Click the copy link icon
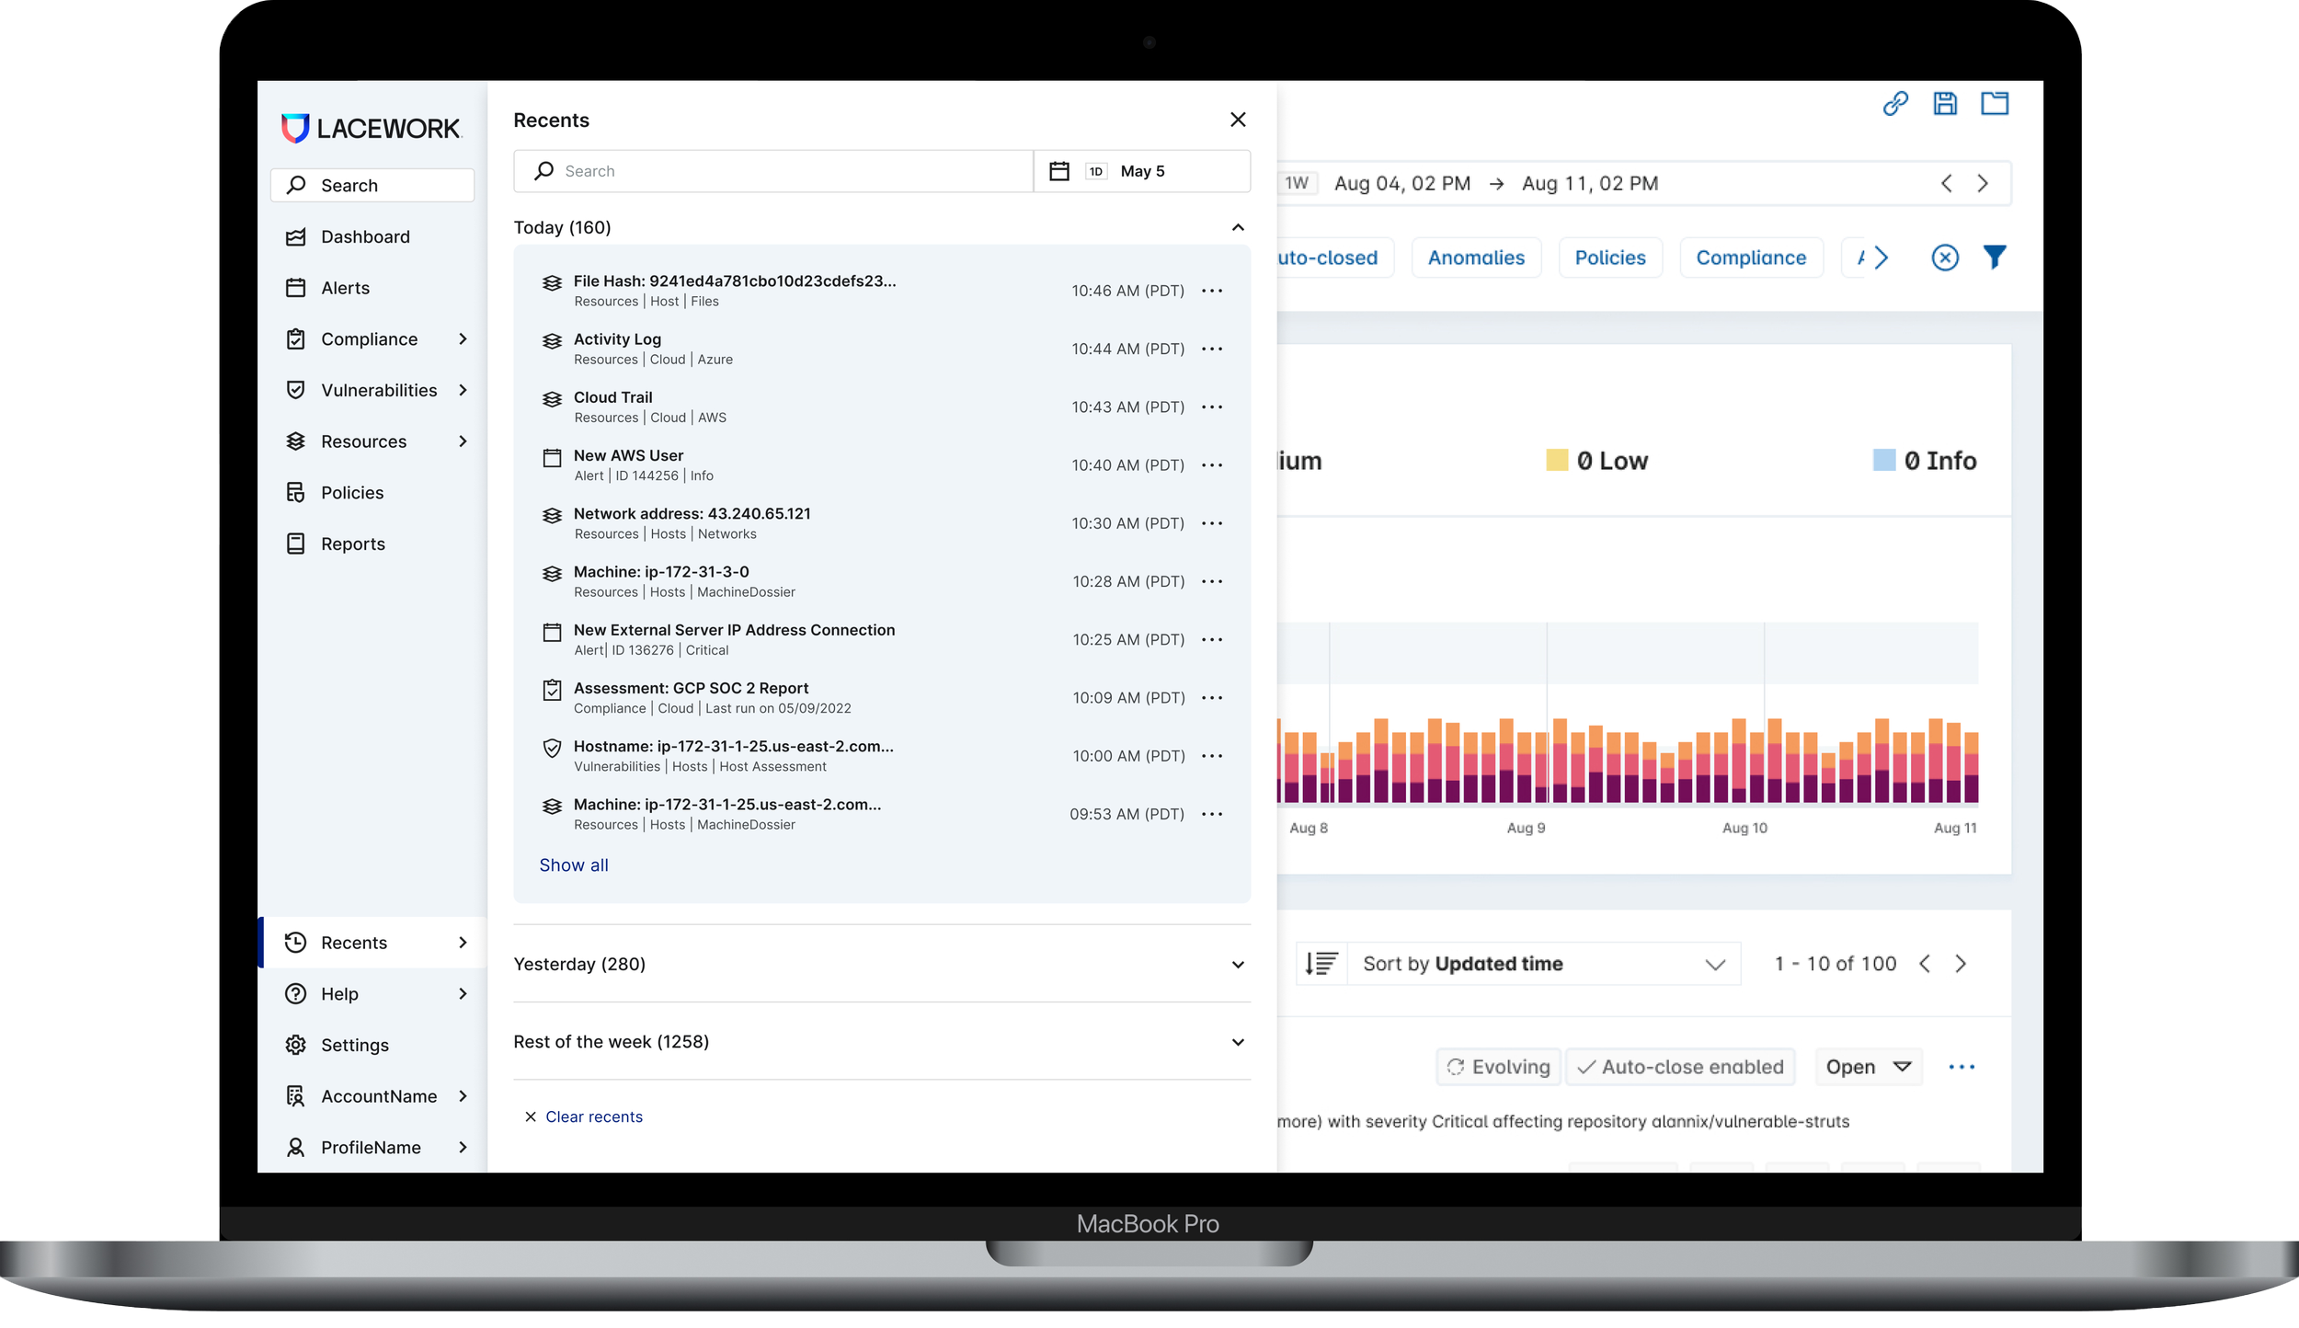This screenshot has height=1328, width=2299. click(x=1894, y=103)
